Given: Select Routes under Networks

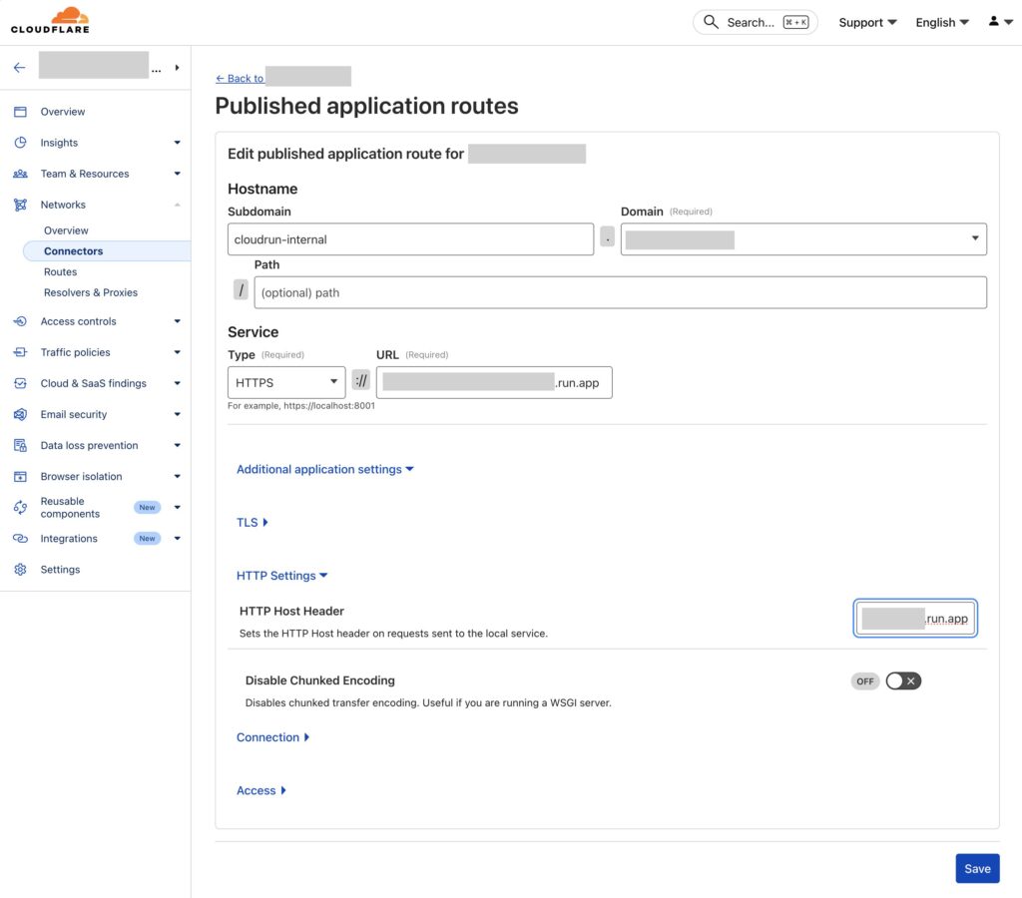Looking at the screenshot, I should (x=61, y=271).
